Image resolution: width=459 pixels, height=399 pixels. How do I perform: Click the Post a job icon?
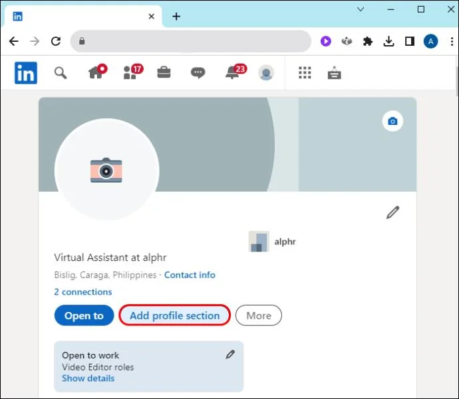[x=335, y=73]
